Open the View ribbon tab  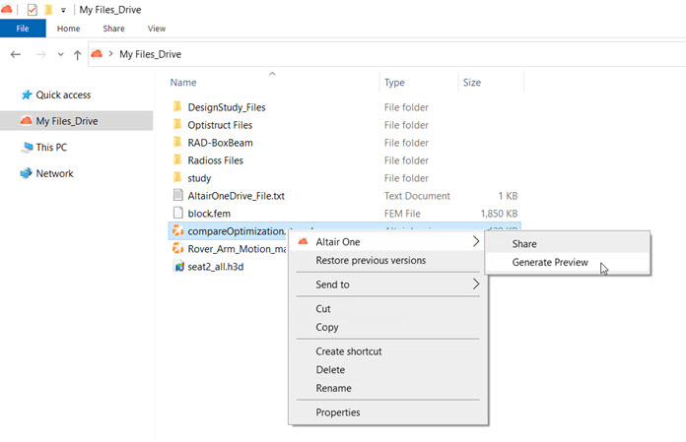pyautogui.click(x=156, y=30)
